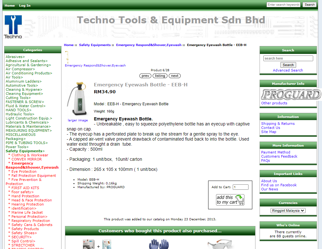This screenshot has height=249, width=322.
Task: Open the Safety Shoes subcategory
Action: (x=24, y=233)
